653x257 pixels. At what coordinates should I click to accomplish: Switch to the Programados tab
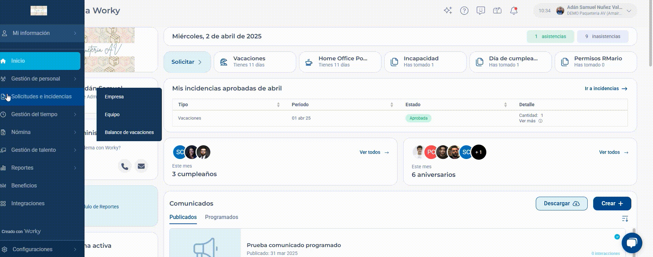pos(222,217)
